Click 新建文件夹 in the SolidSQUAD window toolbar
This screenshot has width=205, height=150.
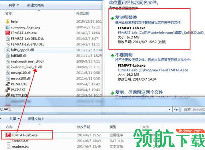[36, 119]
